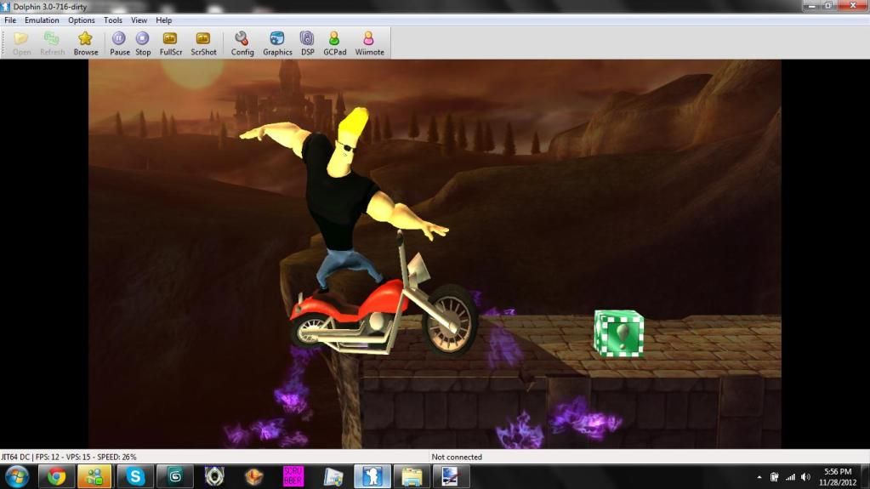Show hidden system tray icons
This screenshot has width=870, height=489.
click(759, 477)
